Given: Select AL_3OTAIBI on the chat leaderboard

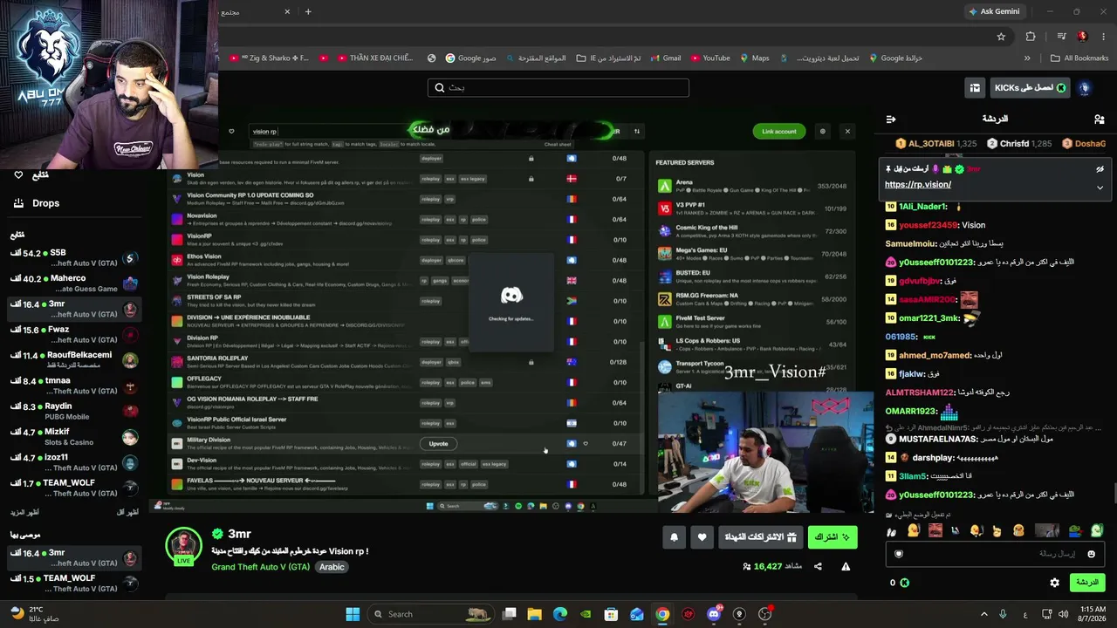Looking at the screenshot, I should point(936,143).
